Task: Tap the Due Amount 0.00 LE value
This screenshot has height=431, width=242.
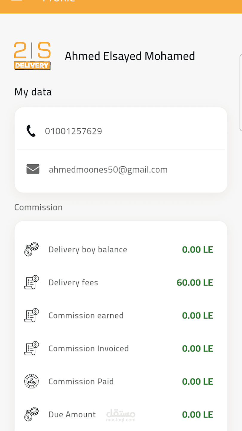Action: click(x=197, y=415)
